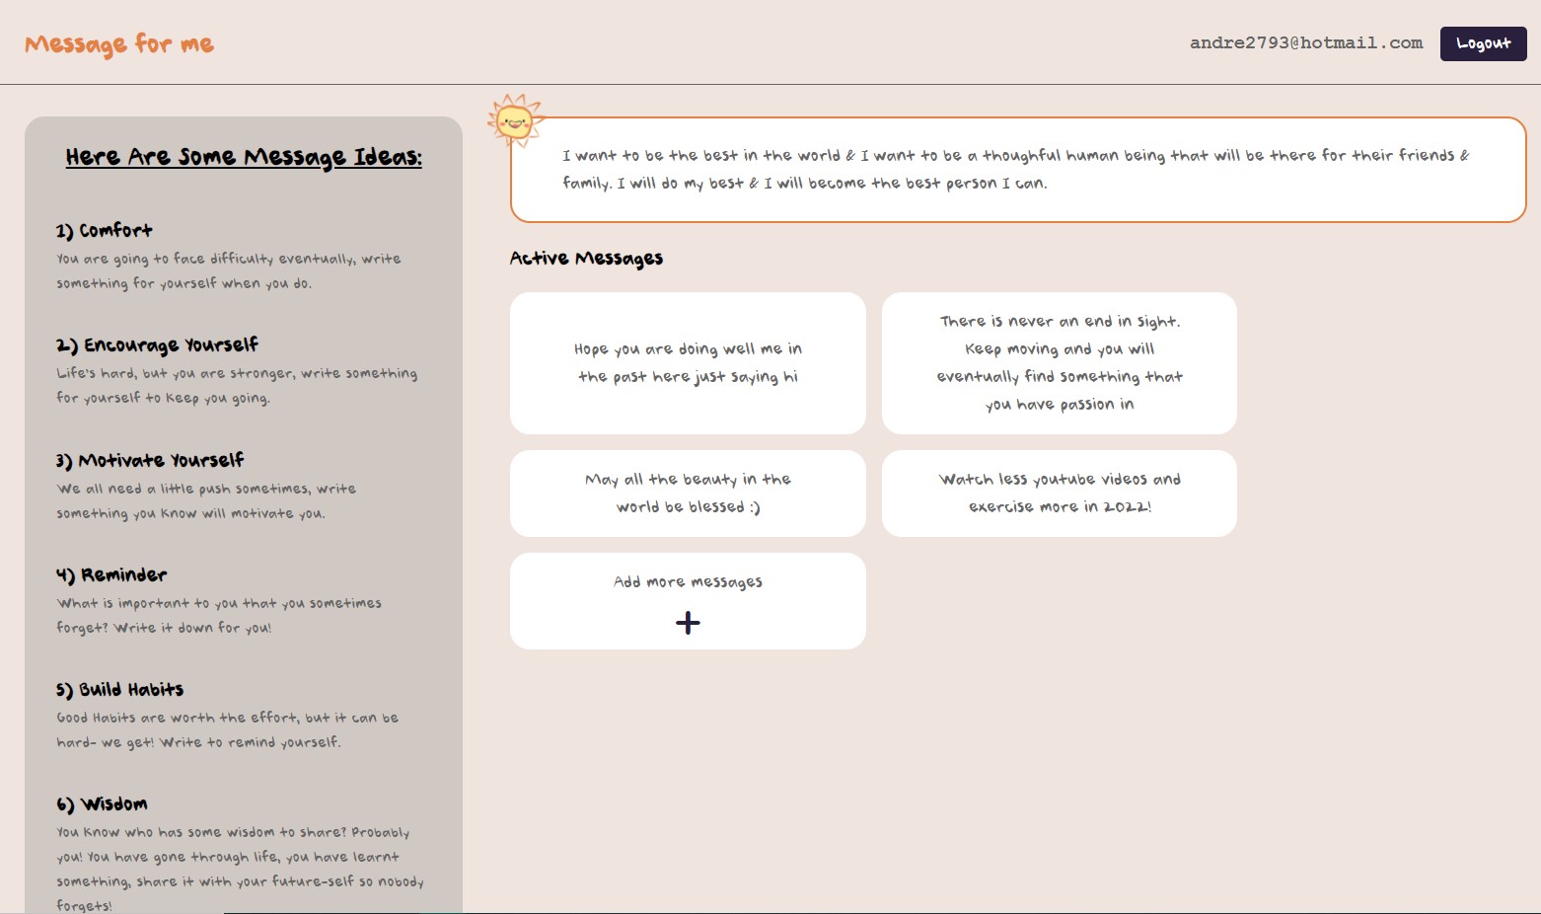Viewport: 1541px width, 914px height.
Task: Click the '6) Wisdom' idea title
Action: coord(102,803)
